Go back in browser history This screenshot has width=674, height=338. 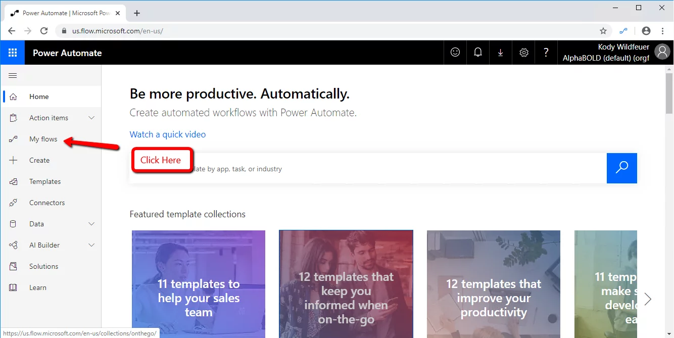[12, 31]
